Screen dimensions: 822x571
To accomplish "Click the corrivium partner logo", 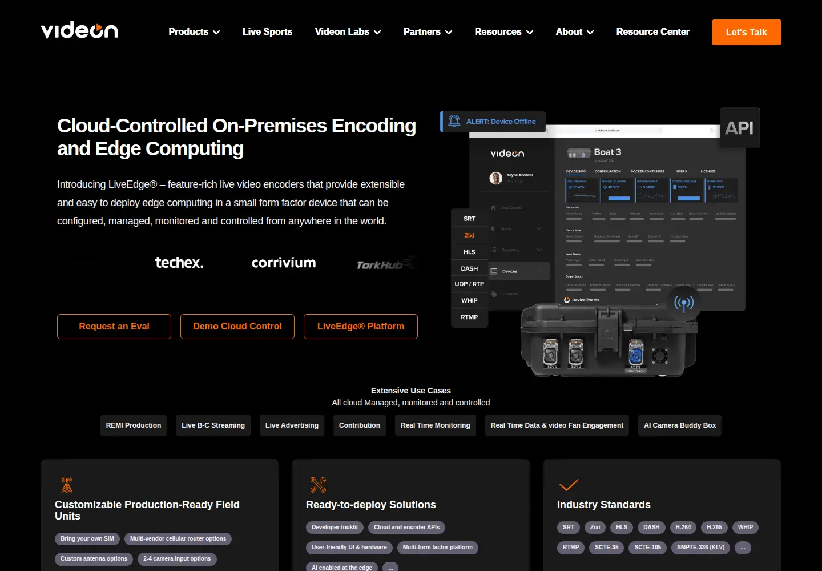I will coord(284,263).
